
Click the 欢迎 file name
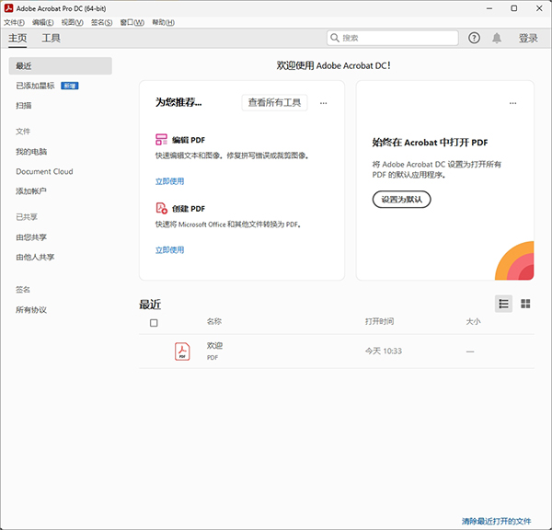pyautogui.click(x=214, y=345)
